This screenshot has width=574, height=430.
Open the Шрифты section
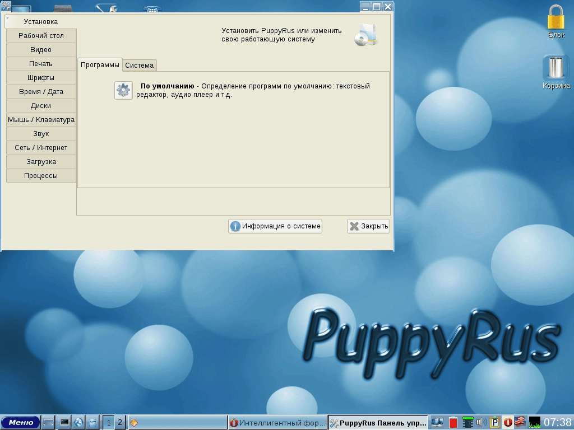click(x=41, y=77)
